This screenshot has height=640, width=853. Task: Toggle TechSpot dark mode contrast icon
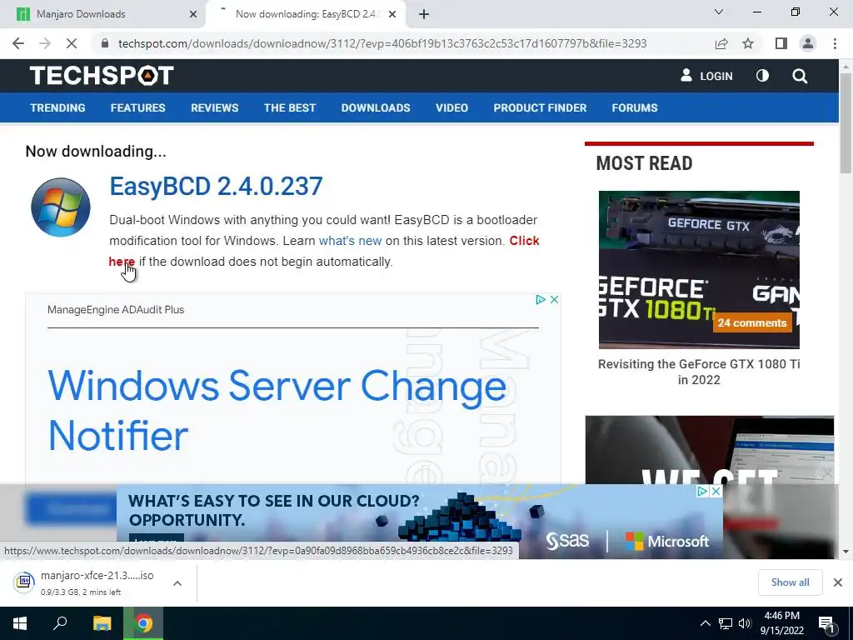pyautogui.click(x=763, y=76)
